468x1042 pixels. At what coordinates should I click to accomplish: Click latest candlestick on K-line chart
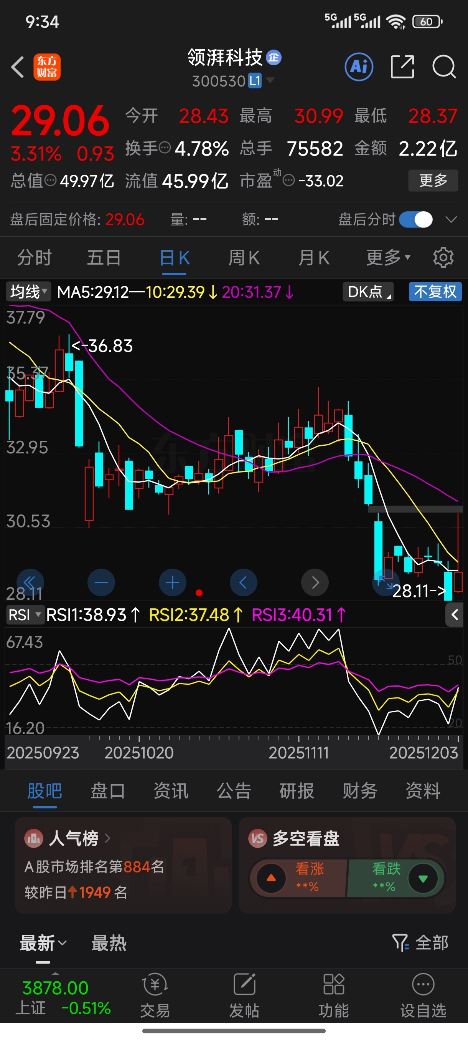point(458,582)
